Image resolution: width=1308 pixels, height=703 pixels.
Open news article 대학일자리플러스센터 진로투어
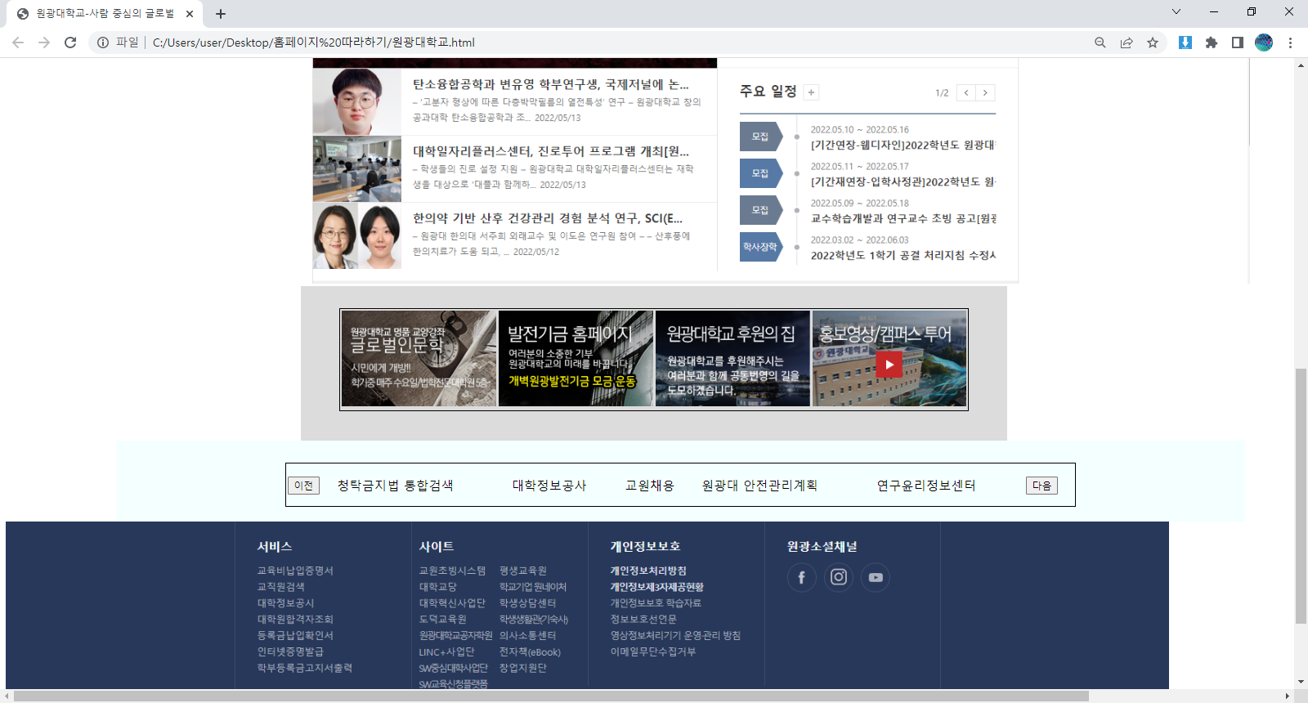[x=550, y=151]
